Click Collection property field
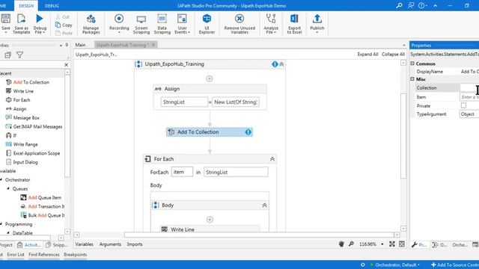 click(x=469, y=88)
